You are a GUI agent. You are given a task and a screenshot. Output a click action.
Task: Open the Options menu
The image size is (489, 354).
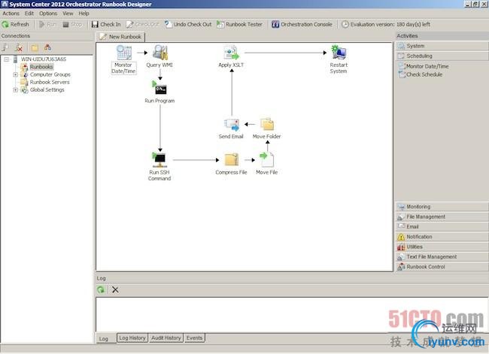coord(48,14)
